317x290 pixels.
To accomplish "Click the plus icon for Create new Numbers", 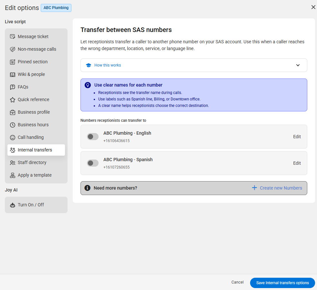I will pyautogui.click(x=254, y=188).
